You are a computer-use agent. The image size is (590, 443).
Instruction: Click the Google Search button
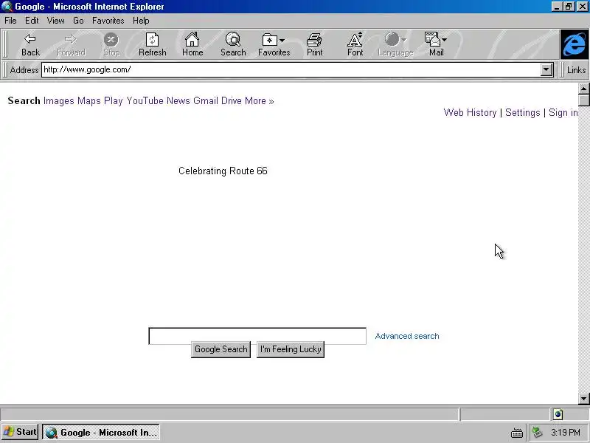click(221, 349)
